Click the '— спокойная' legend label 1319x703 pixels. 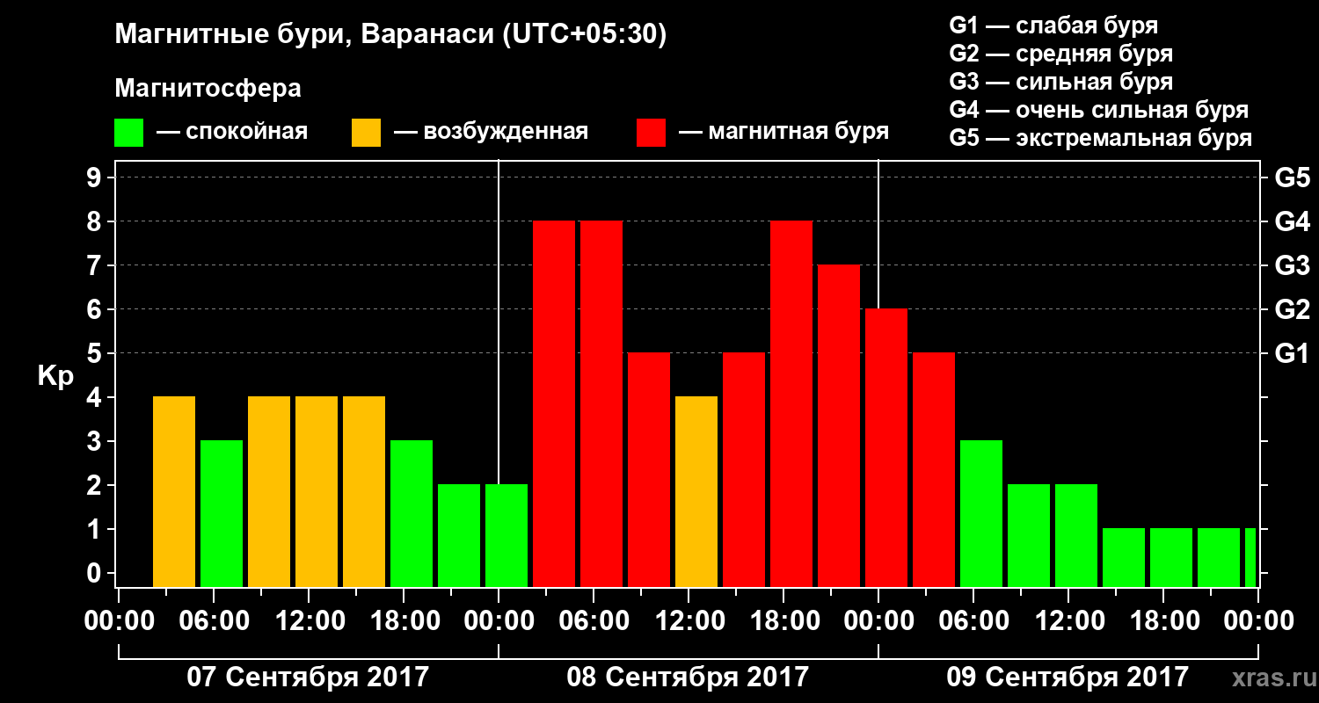[x=232, y=133]
